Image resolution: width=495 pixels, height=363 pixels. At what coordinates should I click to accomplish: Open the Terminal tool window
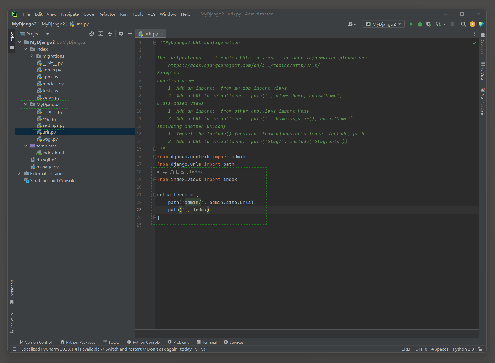[206, 342]
